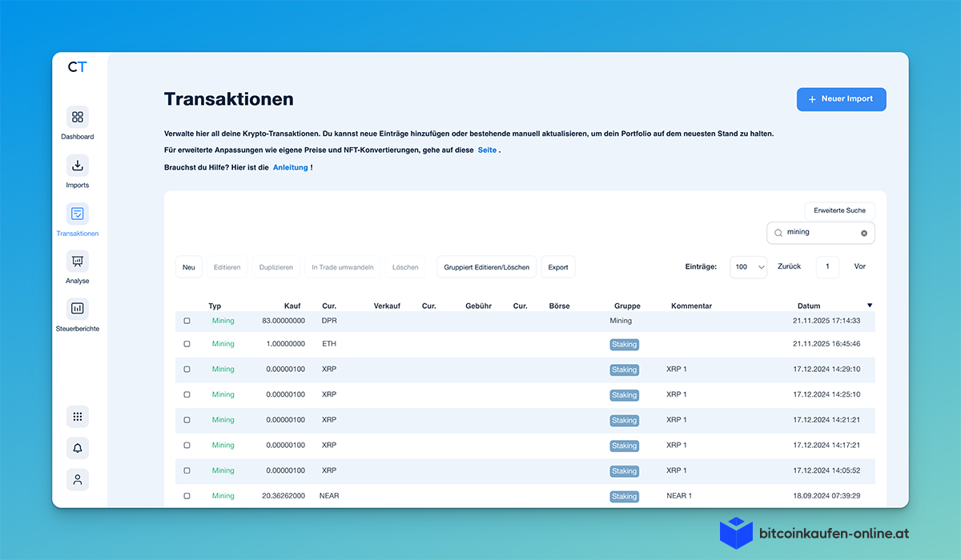Viewport: 961px width, 560px height.
Task: Click Gruppiert Editieren/Löschen button
Action: click(x=487, y=267)
